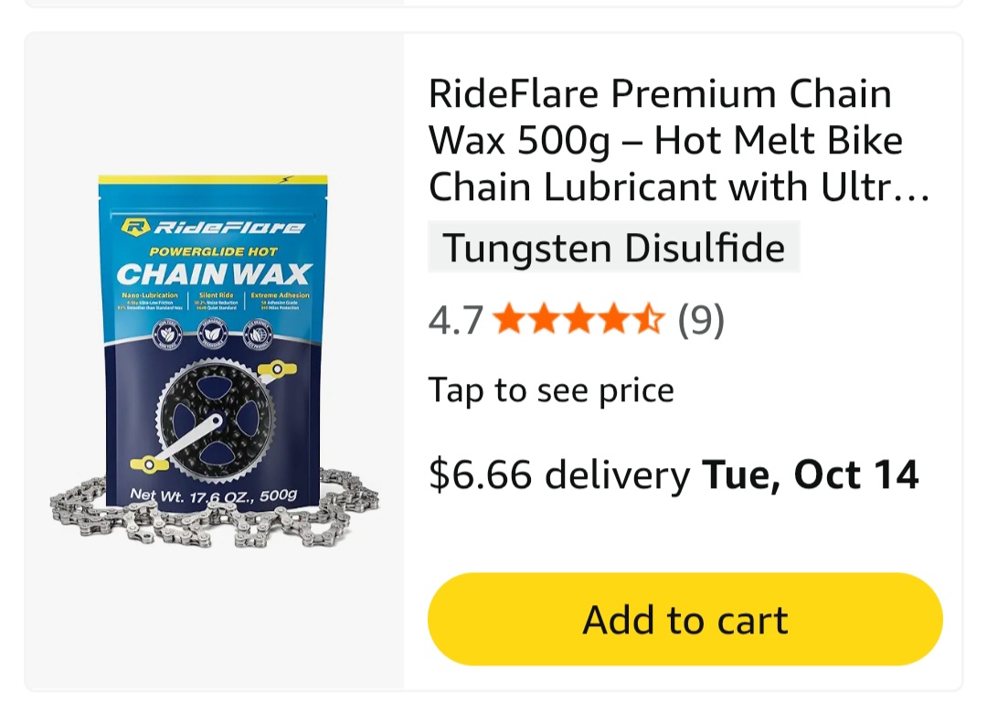The width and height of the screenshot is (987, 713).
Task: Open the chain wax product thumbnail
Action: click(214, 362)
